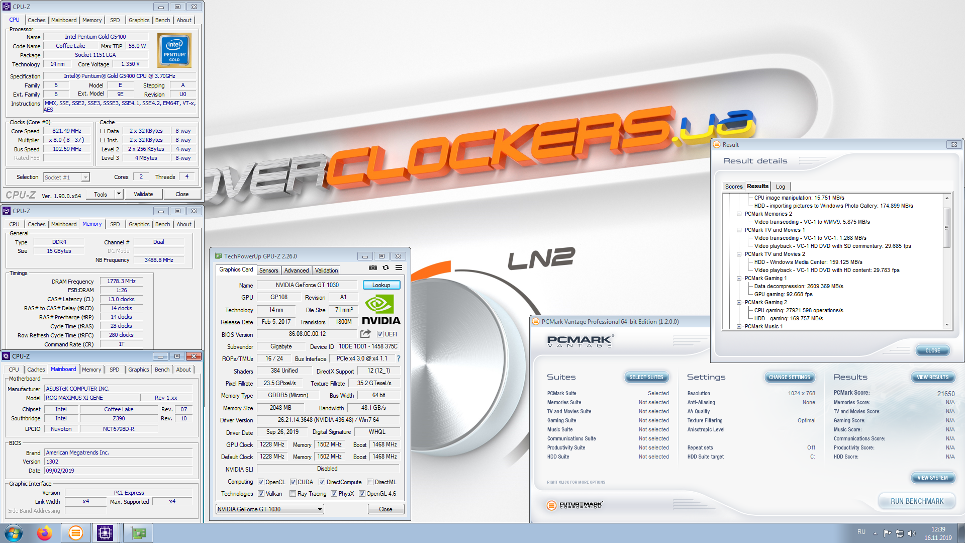Open the GPU-Z hamburger menu
The image size is (965, 543).
coord(399,268)
